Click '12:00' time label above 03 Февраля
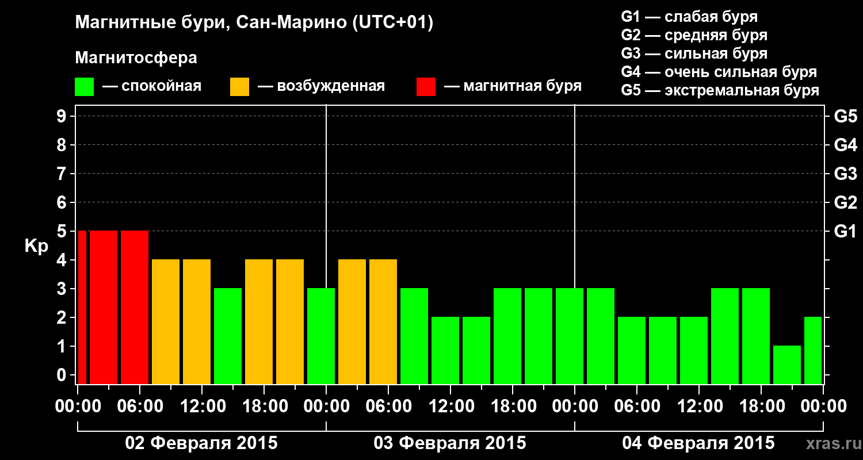This screenshot has width=863, height=460. [x=450, y=406]
